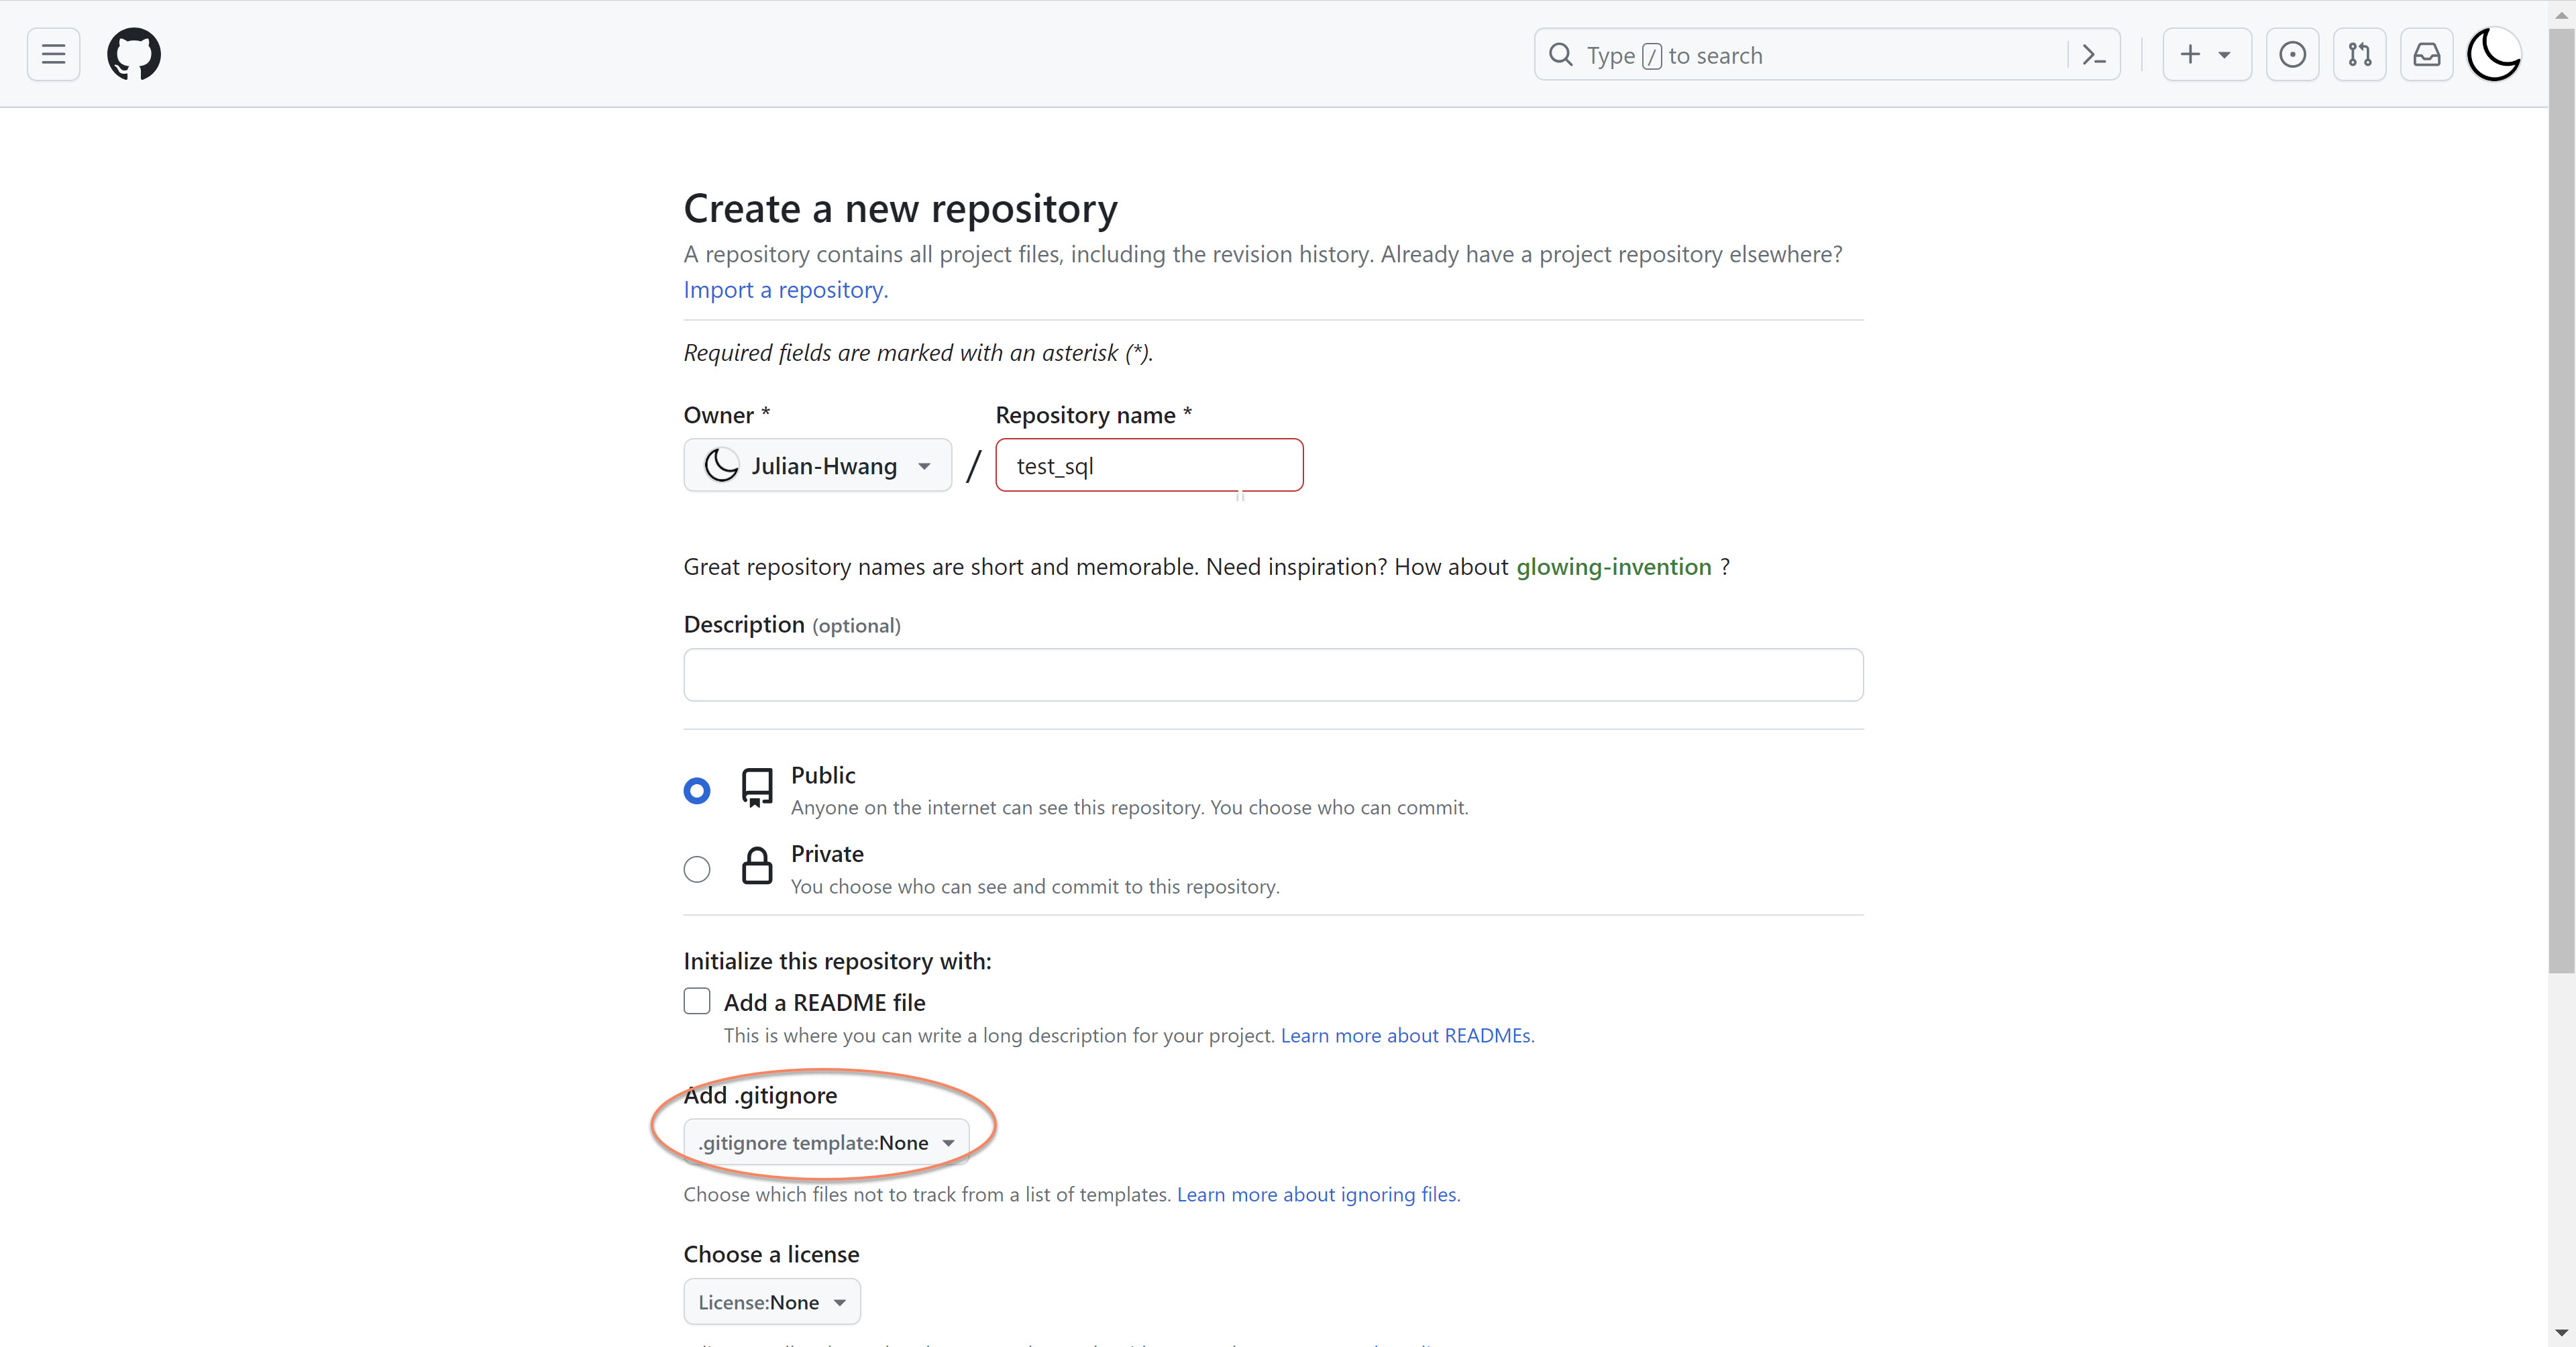Enable Add a README file checkbox
Screen dimensions: 2576x1347
click(697, 1001)
